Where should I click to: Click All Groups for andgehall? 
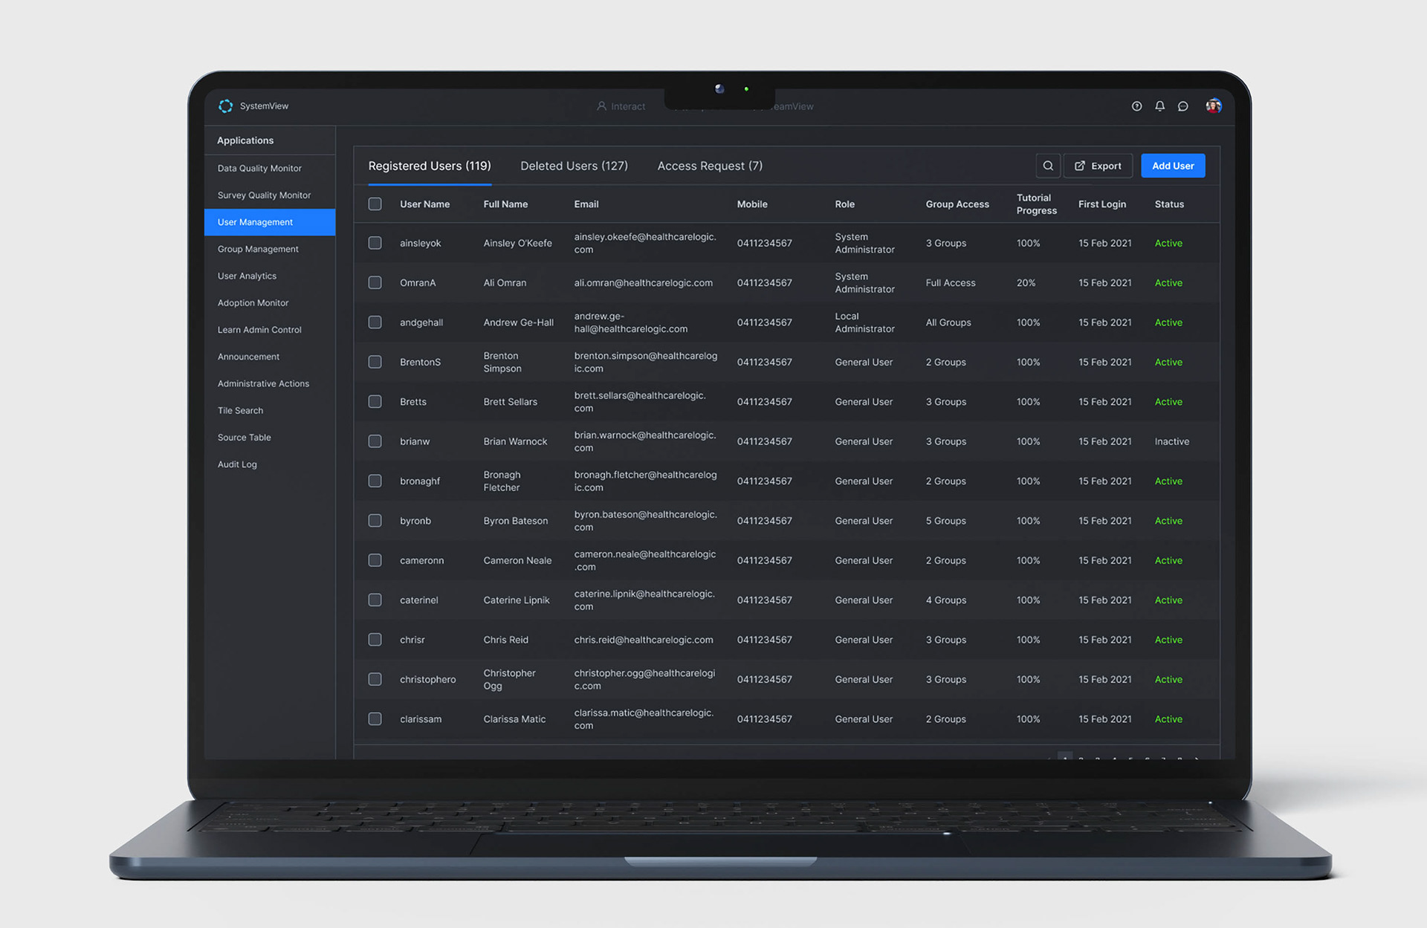[948, 322]
